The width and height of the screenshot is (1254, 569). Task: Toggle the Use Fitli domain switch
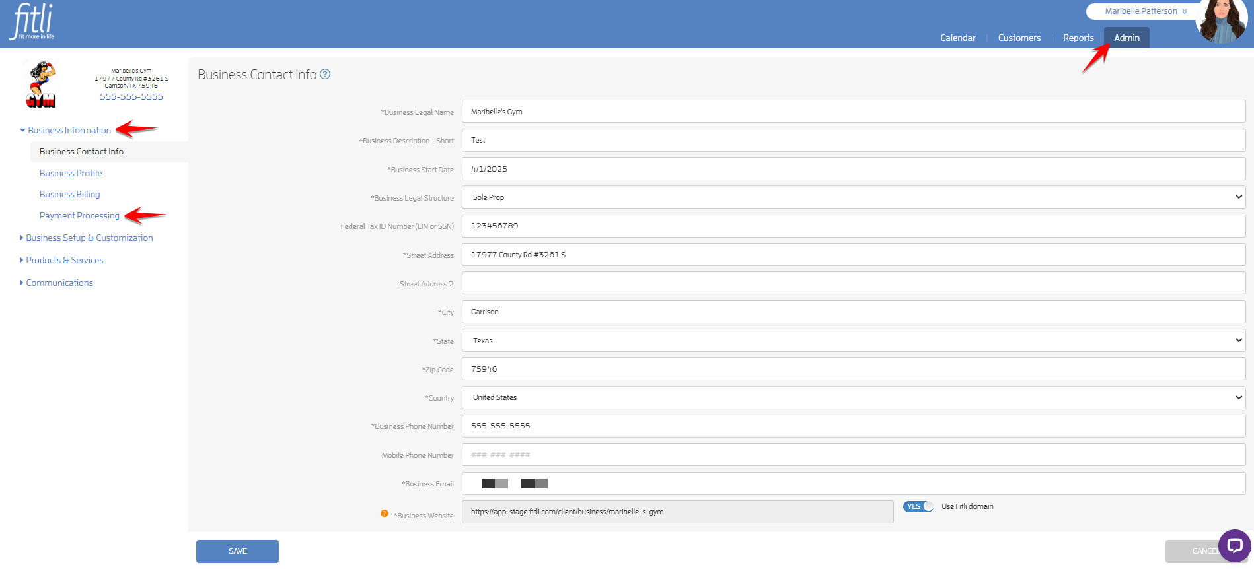pos(918,506)
